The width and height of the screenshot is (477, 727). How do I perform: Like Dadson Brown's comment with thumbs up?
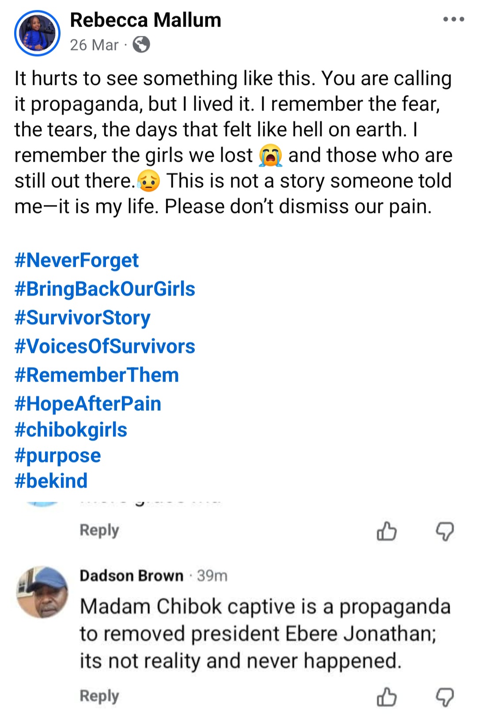386,696
